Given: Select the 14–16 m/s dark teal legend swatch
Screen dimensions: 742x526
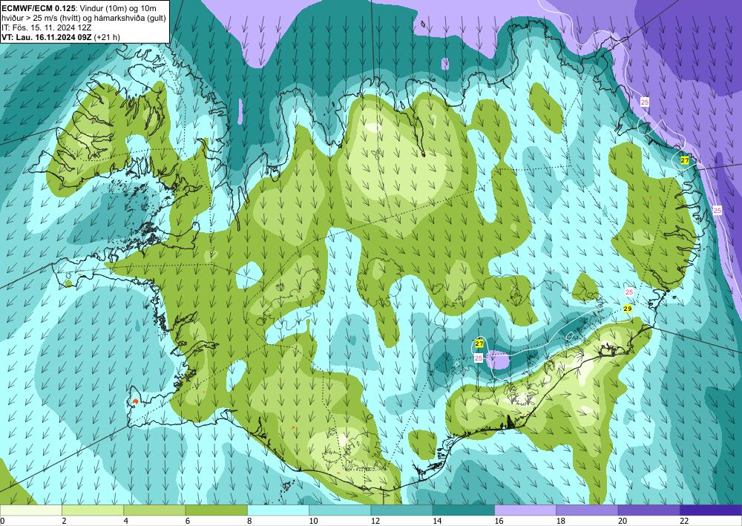Looking at the screenshot, I should [464, 510].
